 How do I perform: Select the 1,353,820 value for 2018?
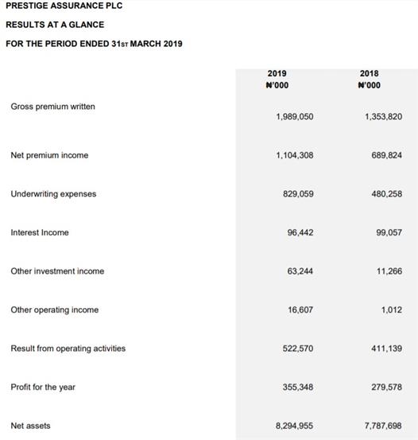(384, 116)
